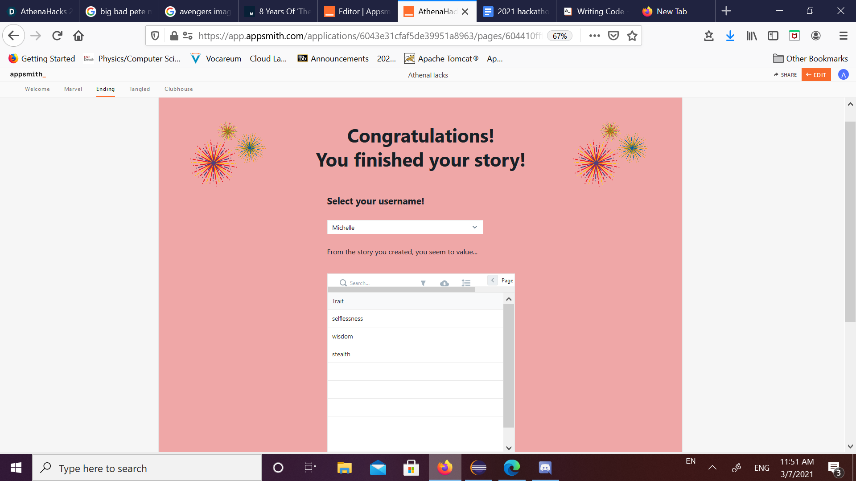Go to previous table page arrow
Image resolution: width=856 pixels, height=481 pixels.
click(x=493, y=280)
